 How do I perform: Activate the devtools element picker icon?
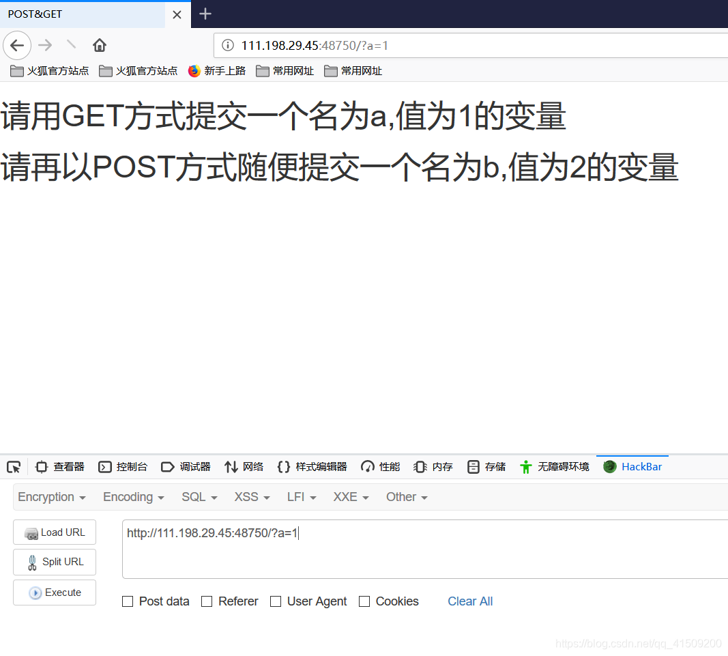click(x=14, y=467)
